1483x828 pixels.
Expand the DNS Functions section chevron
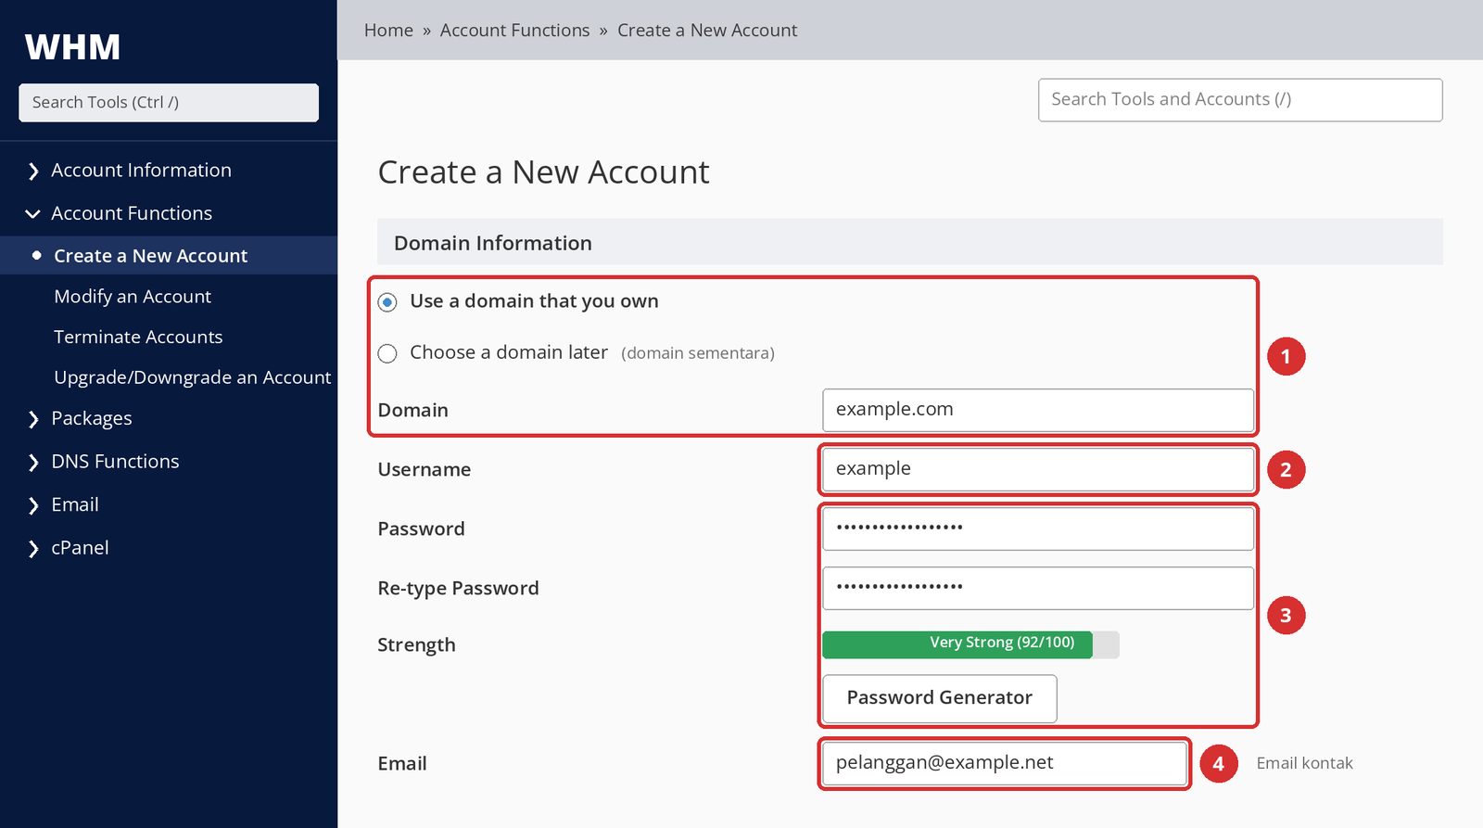point(33,462)
